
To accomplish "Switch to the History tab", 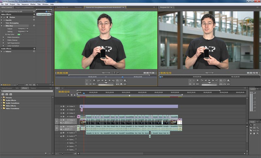I will click(x=33, y=88).
